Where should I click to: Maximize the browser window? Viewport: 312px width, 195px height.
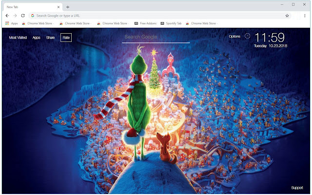point(293,4)
